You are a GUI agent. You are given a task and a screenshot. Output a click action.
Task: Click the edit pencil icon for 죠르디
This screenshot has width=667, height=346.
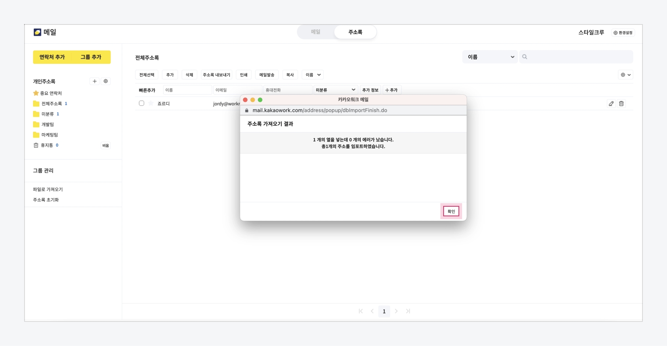(611, 104)
